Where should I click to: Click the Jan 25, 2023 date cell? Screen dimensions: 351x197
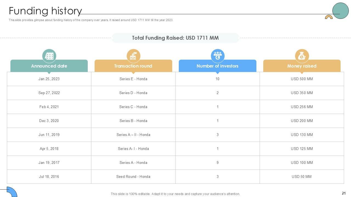pos(49,79)
